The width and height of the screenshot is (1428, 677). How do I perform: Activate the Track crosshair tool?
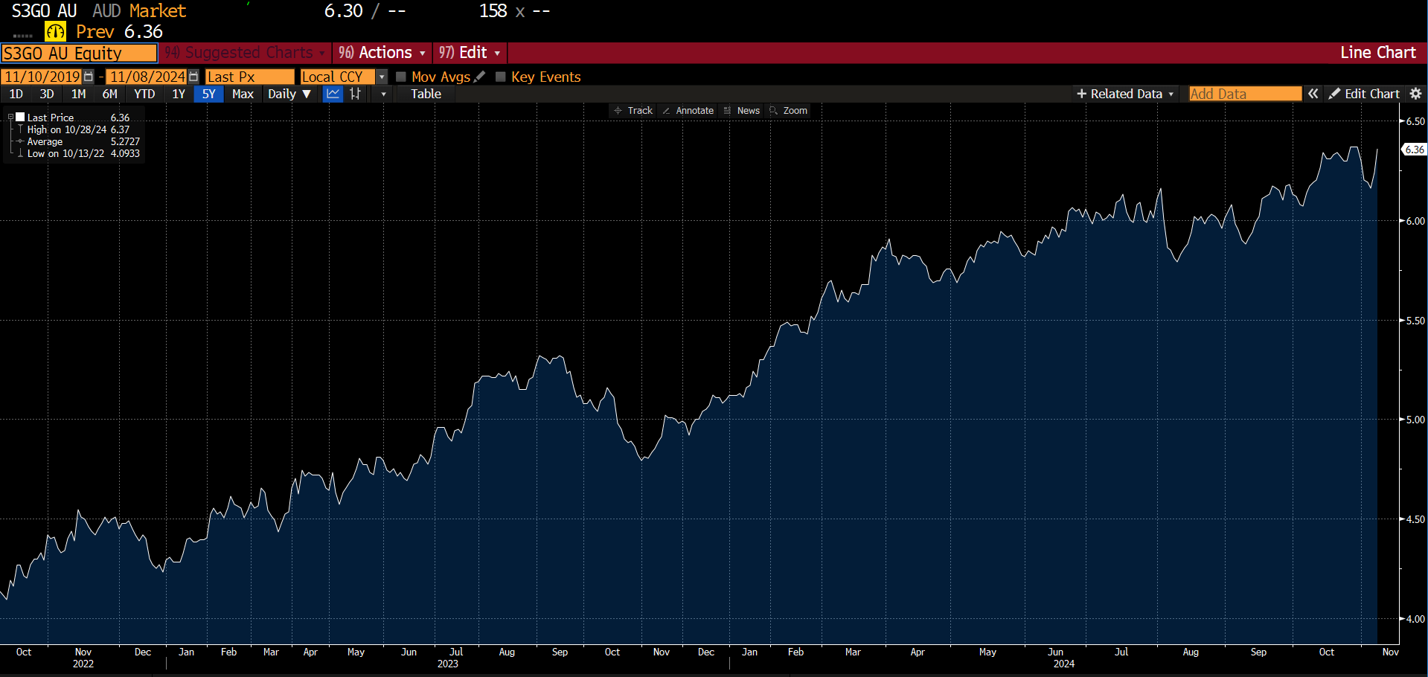(x=633, y=111)
